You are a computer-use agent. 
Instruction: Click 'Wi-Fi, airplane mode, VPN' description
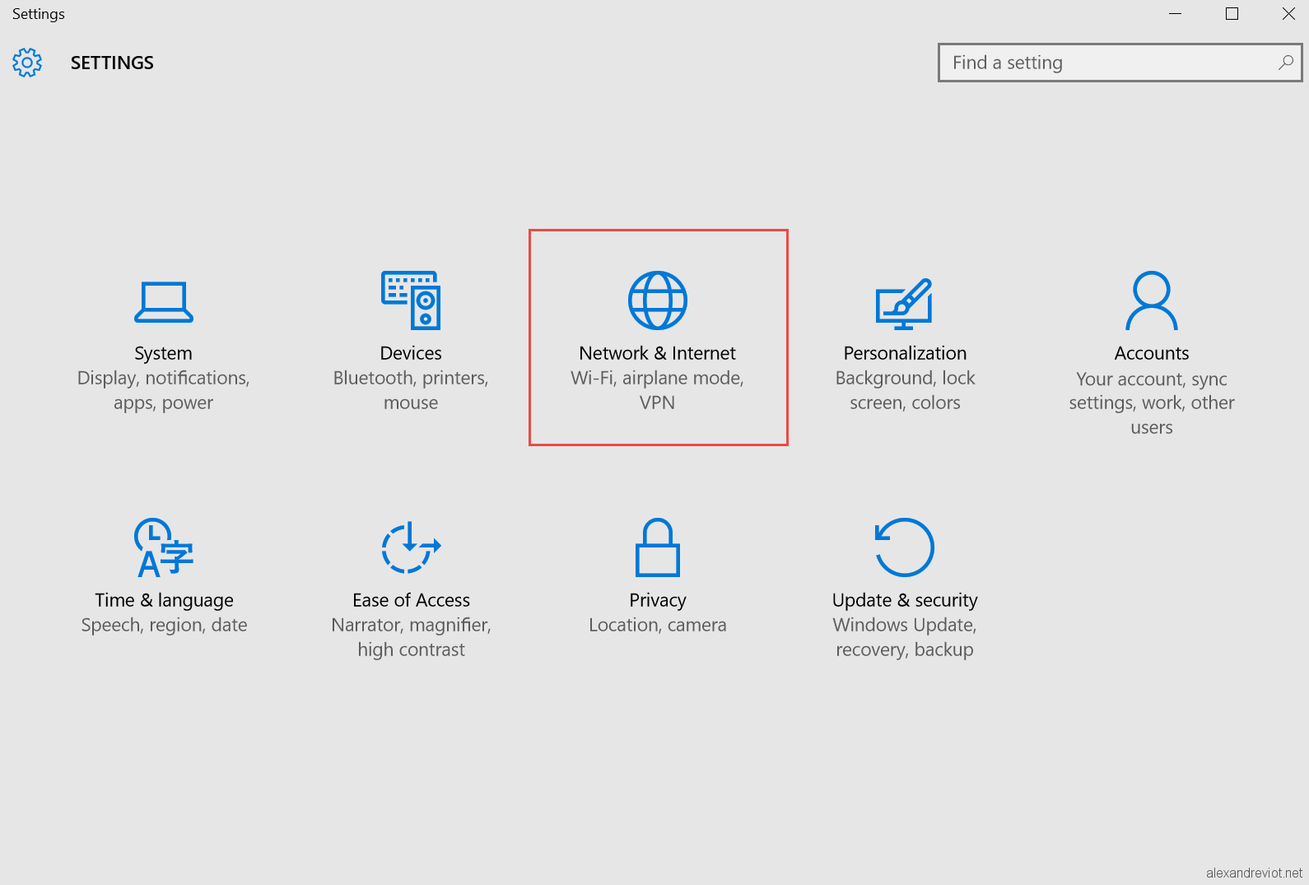click(657, 390)
